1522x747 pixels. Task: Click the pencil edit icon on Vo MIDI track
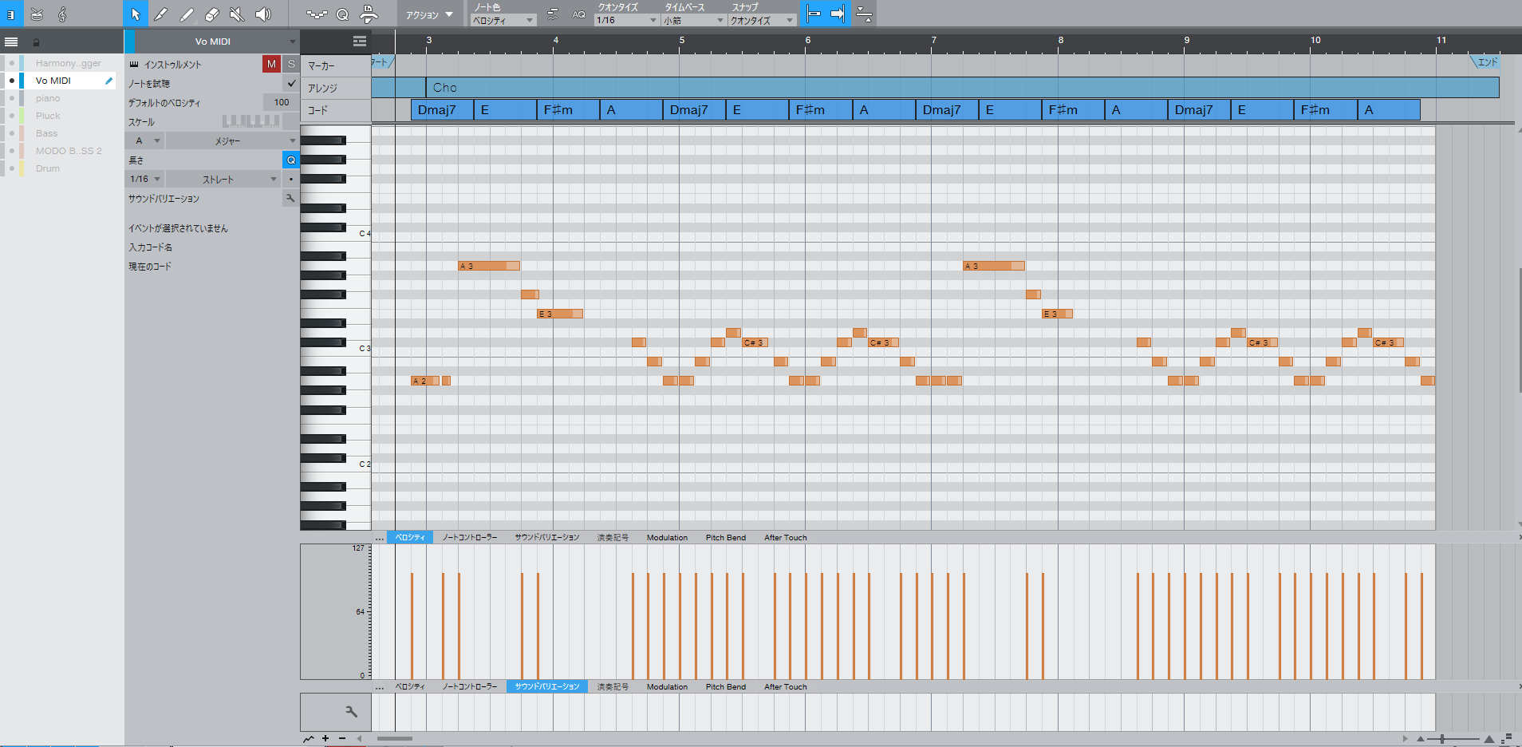coord(108,81)
